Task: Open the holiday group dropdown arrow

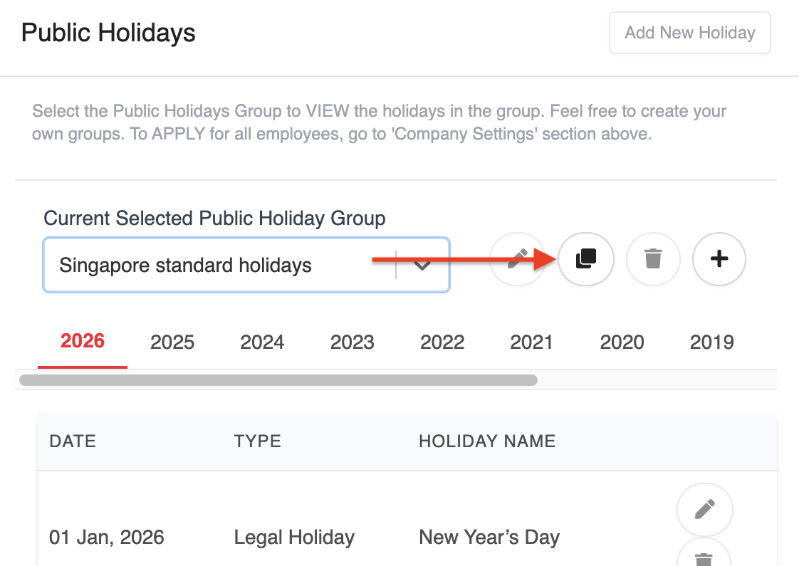Action: pos(422,266)
